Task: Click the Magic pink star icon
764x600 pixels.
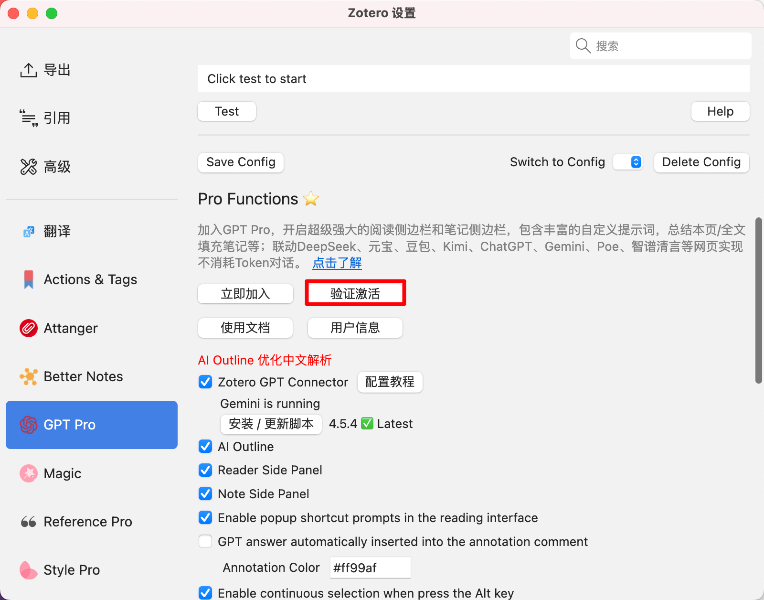Action: (x=29, y=473)
